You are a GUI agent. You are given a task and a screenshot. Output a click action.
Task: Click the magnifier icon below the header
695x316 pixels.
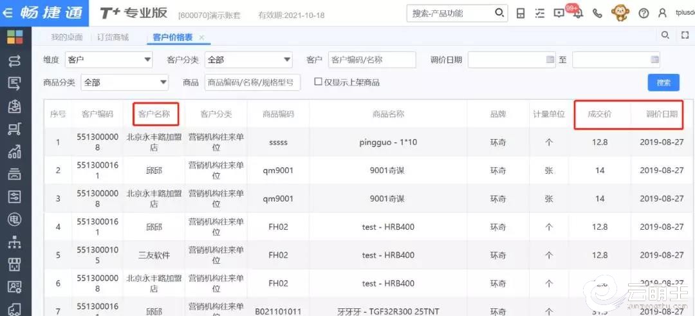[x=665, y=35]
